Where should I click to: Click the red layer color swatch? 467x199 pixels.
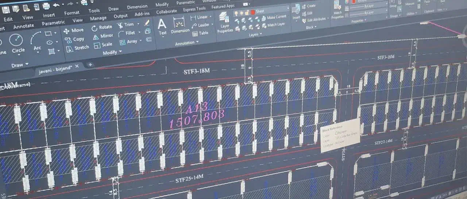point(252,12)
